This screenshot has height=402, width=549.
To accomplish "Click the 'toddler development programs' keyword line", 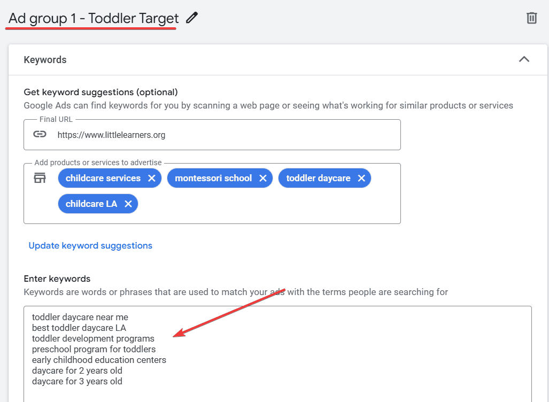I will (x=93, y=339).
